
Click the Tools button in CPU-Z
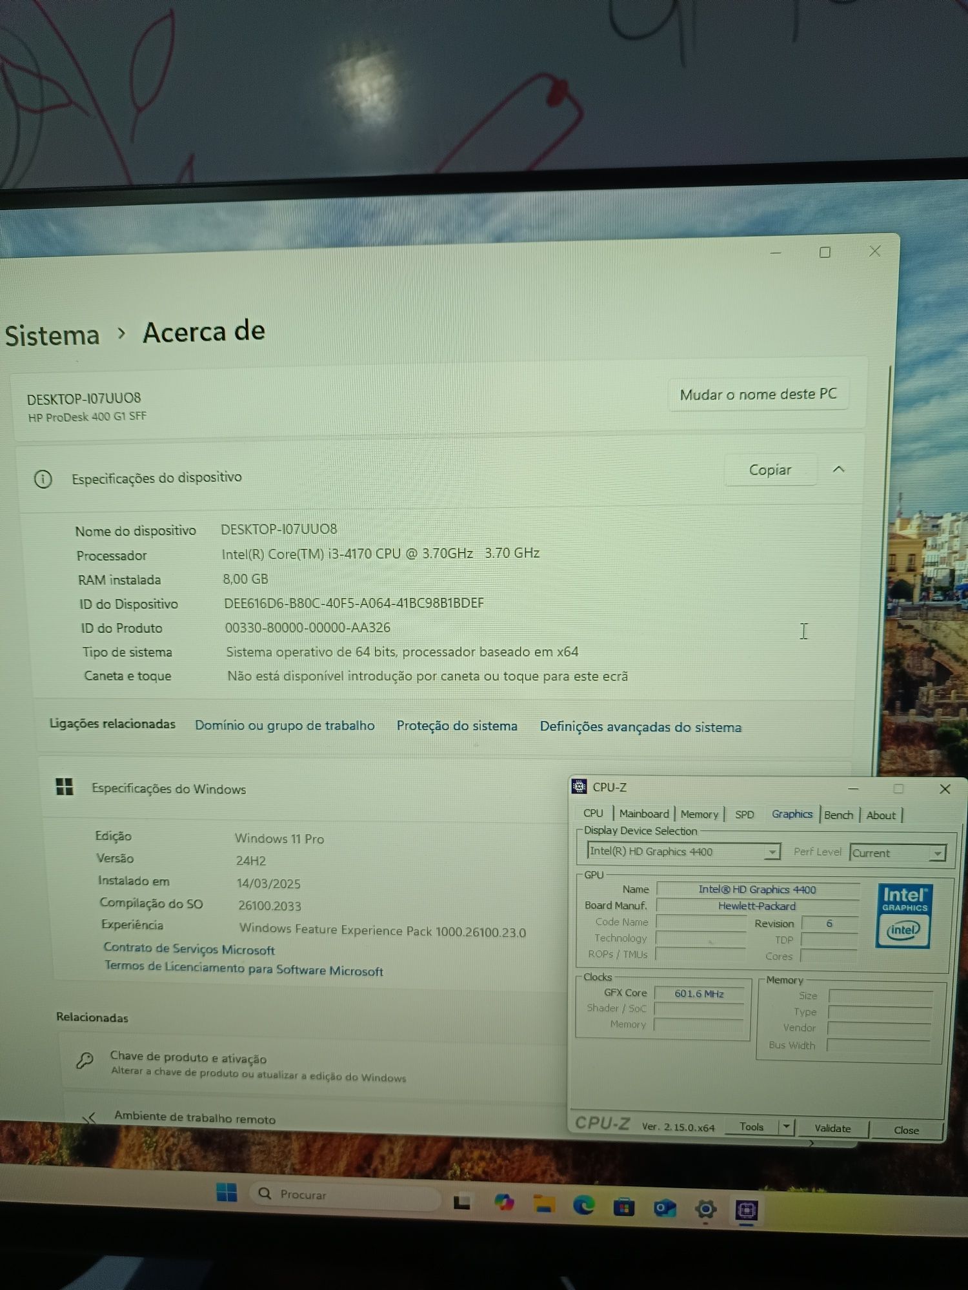tap(751, 1127)
